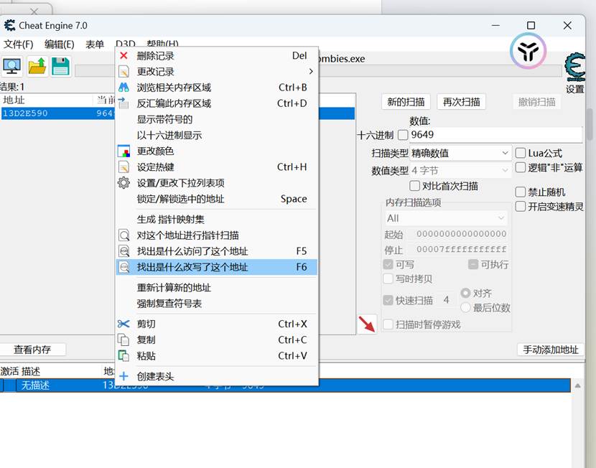Screen dimensions: 596x468
Task: Click the 撤销扫描 button
Action: point(536,102)
